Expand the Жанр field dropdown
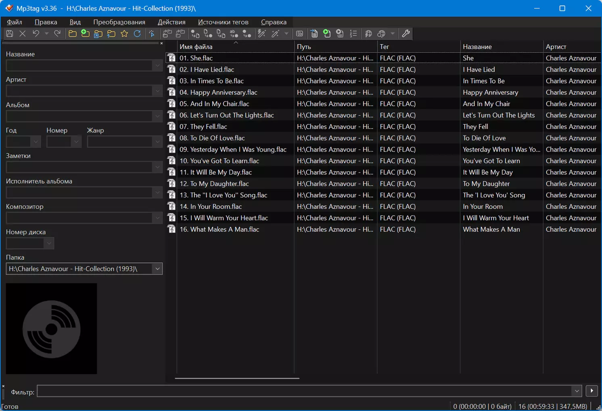 tap(157, 142)
